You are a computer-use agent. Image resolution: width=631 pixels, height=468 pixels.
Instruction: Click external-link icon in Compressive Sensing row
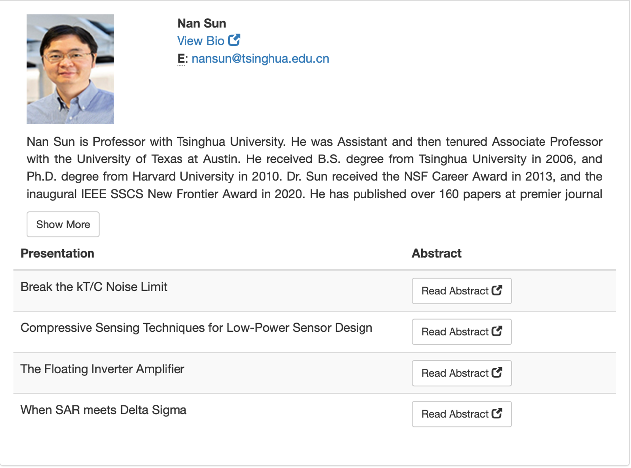pyautogui.click(x=497, y=331)
